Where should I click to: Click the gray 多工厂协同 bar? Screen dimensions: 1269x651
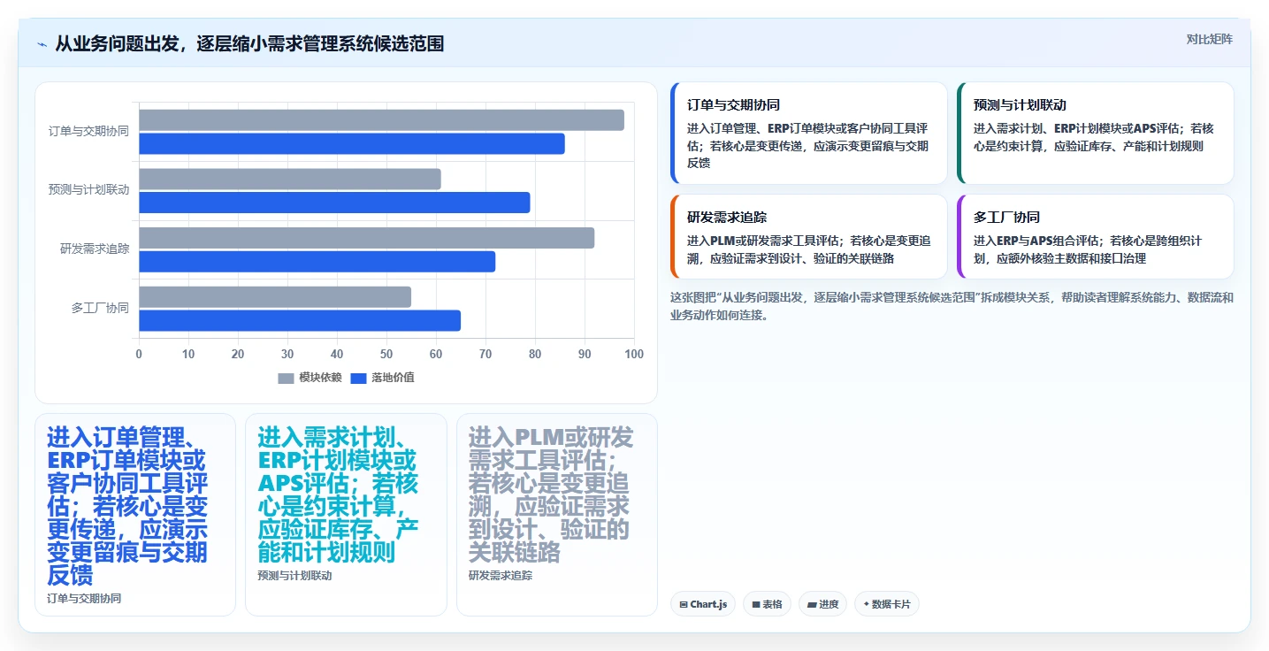(x=275, y=297)
